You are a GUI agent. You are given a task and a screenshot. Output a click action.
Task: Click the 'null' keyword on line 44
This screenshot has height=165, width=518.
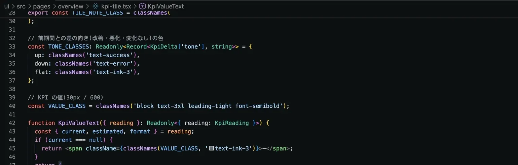click(x=96, y=140)
